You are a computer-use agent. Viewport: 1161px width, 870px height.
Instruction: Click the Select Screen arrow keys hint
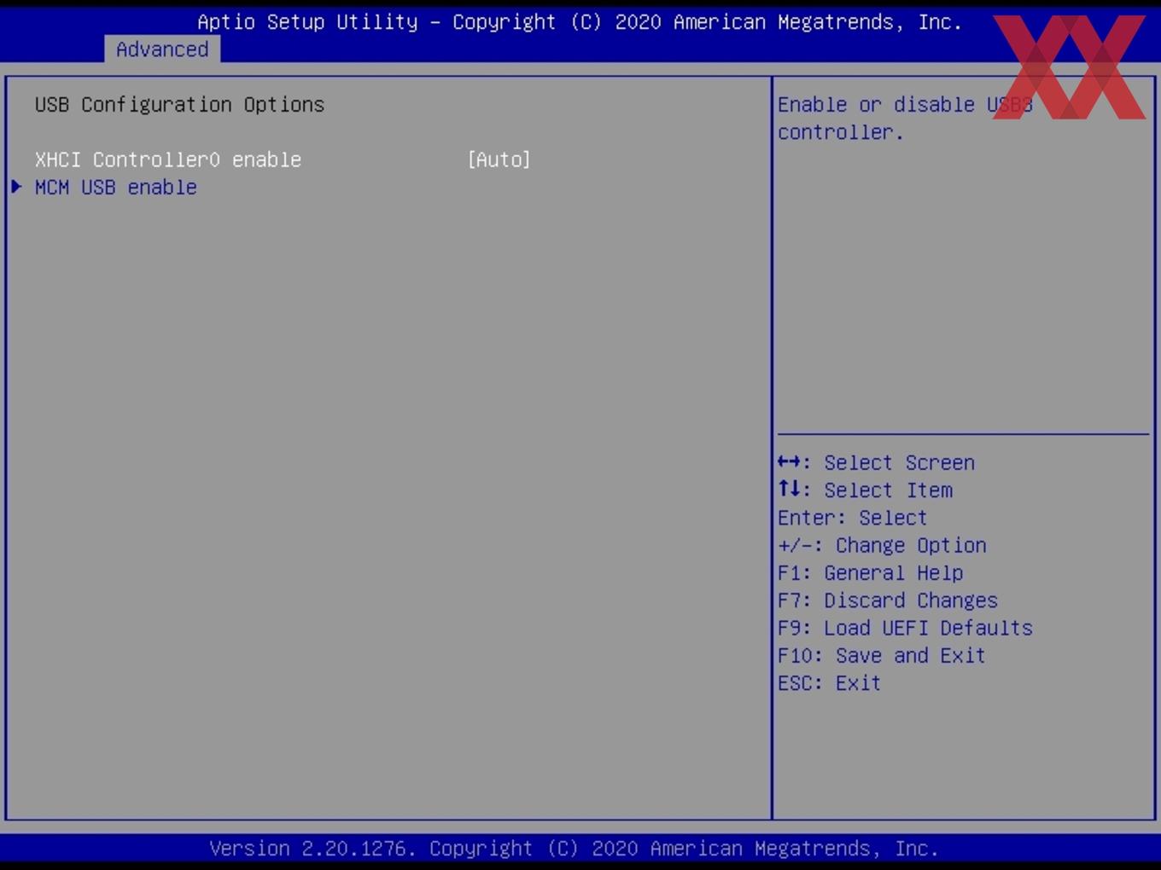click(876, 462)
